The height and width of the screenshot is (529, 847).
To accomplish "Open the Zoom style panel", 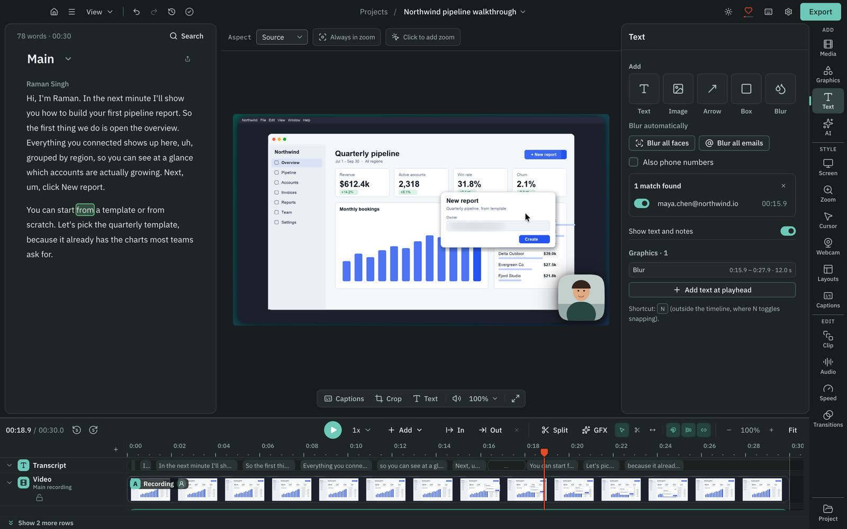I will [x=828, y=194].
